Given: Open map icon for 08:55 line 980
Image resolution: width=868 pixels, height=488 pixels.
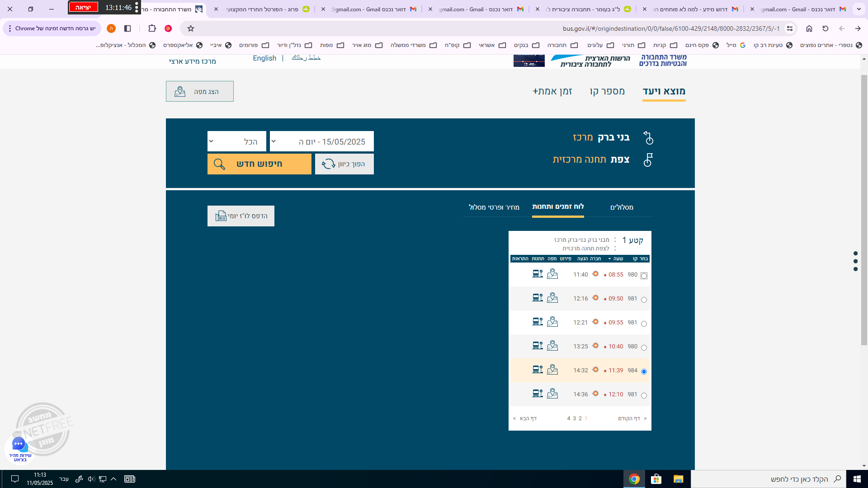Looking at the screenshot, I should click(552, 274).
